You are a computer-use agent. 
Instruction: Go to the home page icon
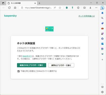tap(15, 8)
